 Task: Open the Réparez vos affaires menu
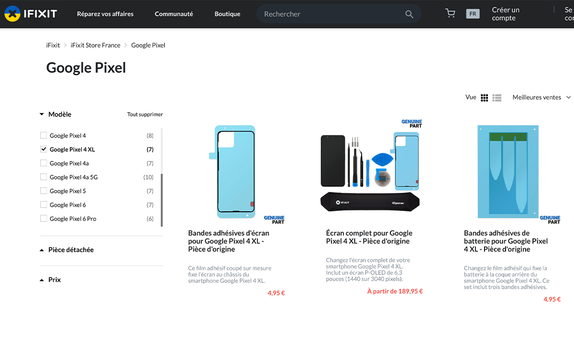tap(105, 14)
